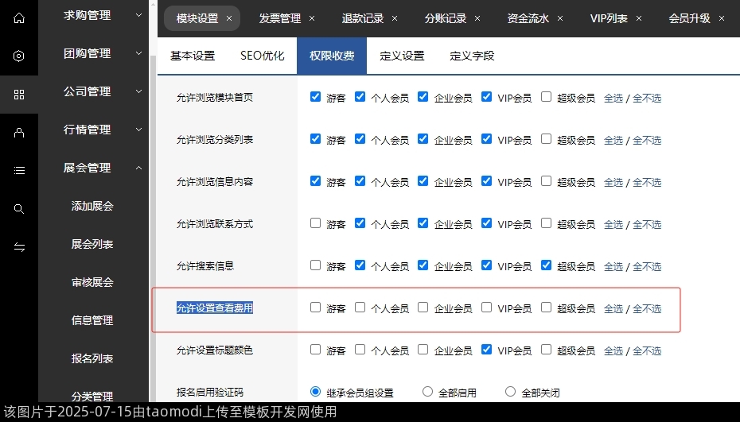
Task: Click the magnifier search icon in sidebar
Action: (19, 209)
